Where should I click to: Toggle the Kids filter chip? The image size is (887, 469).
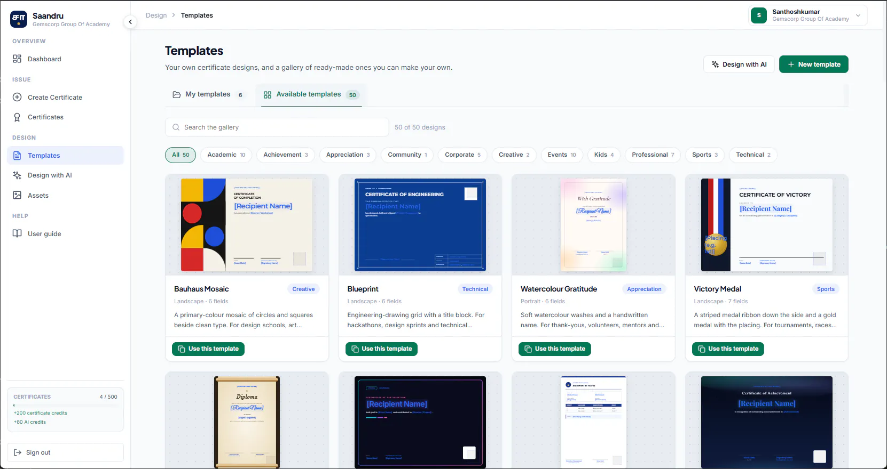click(x=604, y=155)
